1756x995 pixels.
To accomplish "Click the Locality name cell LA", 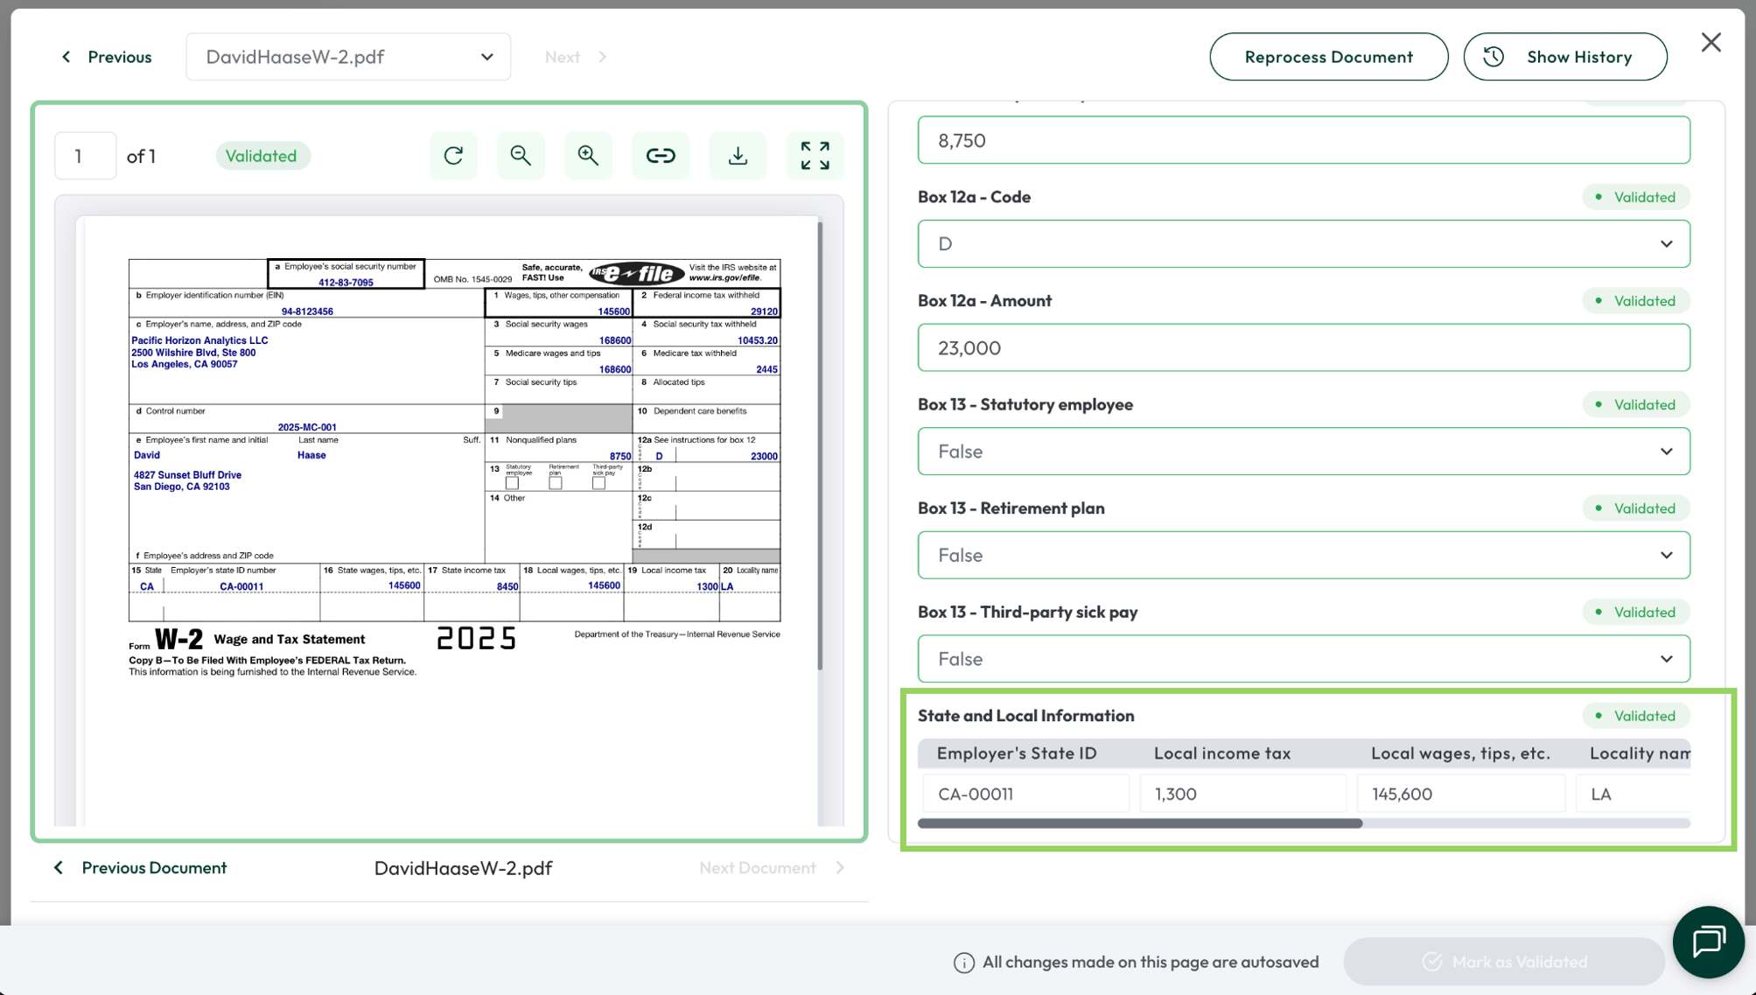I will 1633,794.
